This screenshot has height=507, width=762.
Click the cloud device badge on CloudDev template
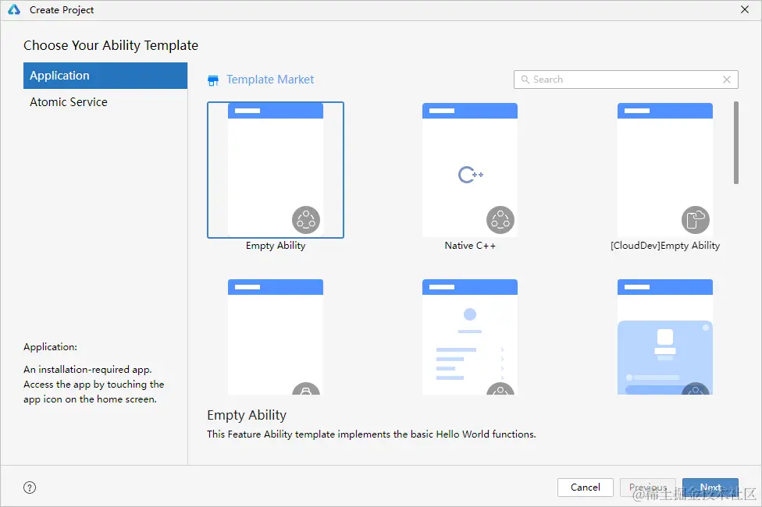click(x=696, y=219)
